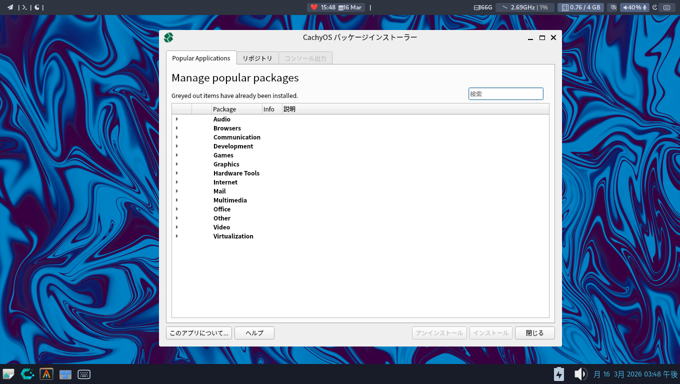
Task: Select the Virtualization row label
Action: point(233,236)
